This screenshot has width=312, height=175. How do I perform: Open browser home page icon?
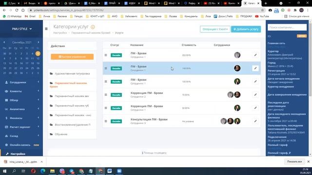point(23,10)
